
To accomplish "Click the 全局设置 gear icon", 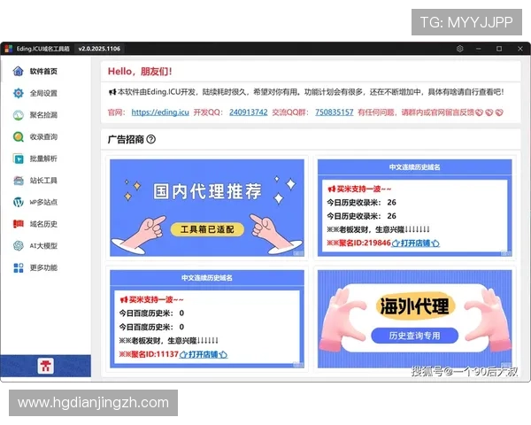I will coord(18,93).
